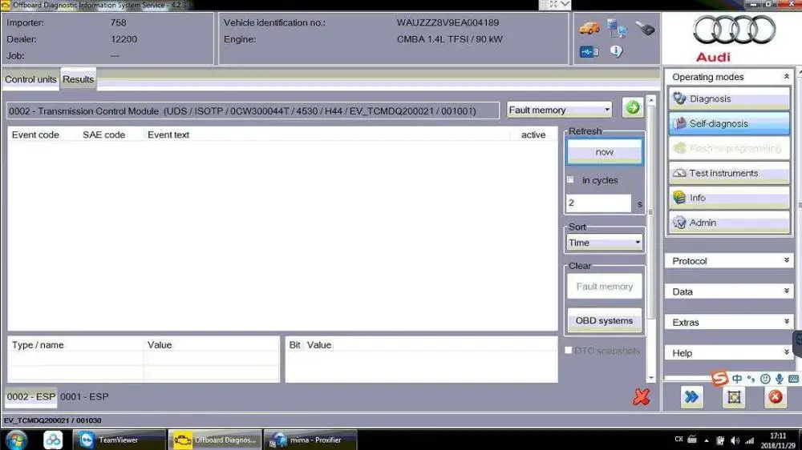Open the Sort Time dropdown
The height and width of the screenshot is (450, 802).
pyautogui.click(x=604, y=243)
